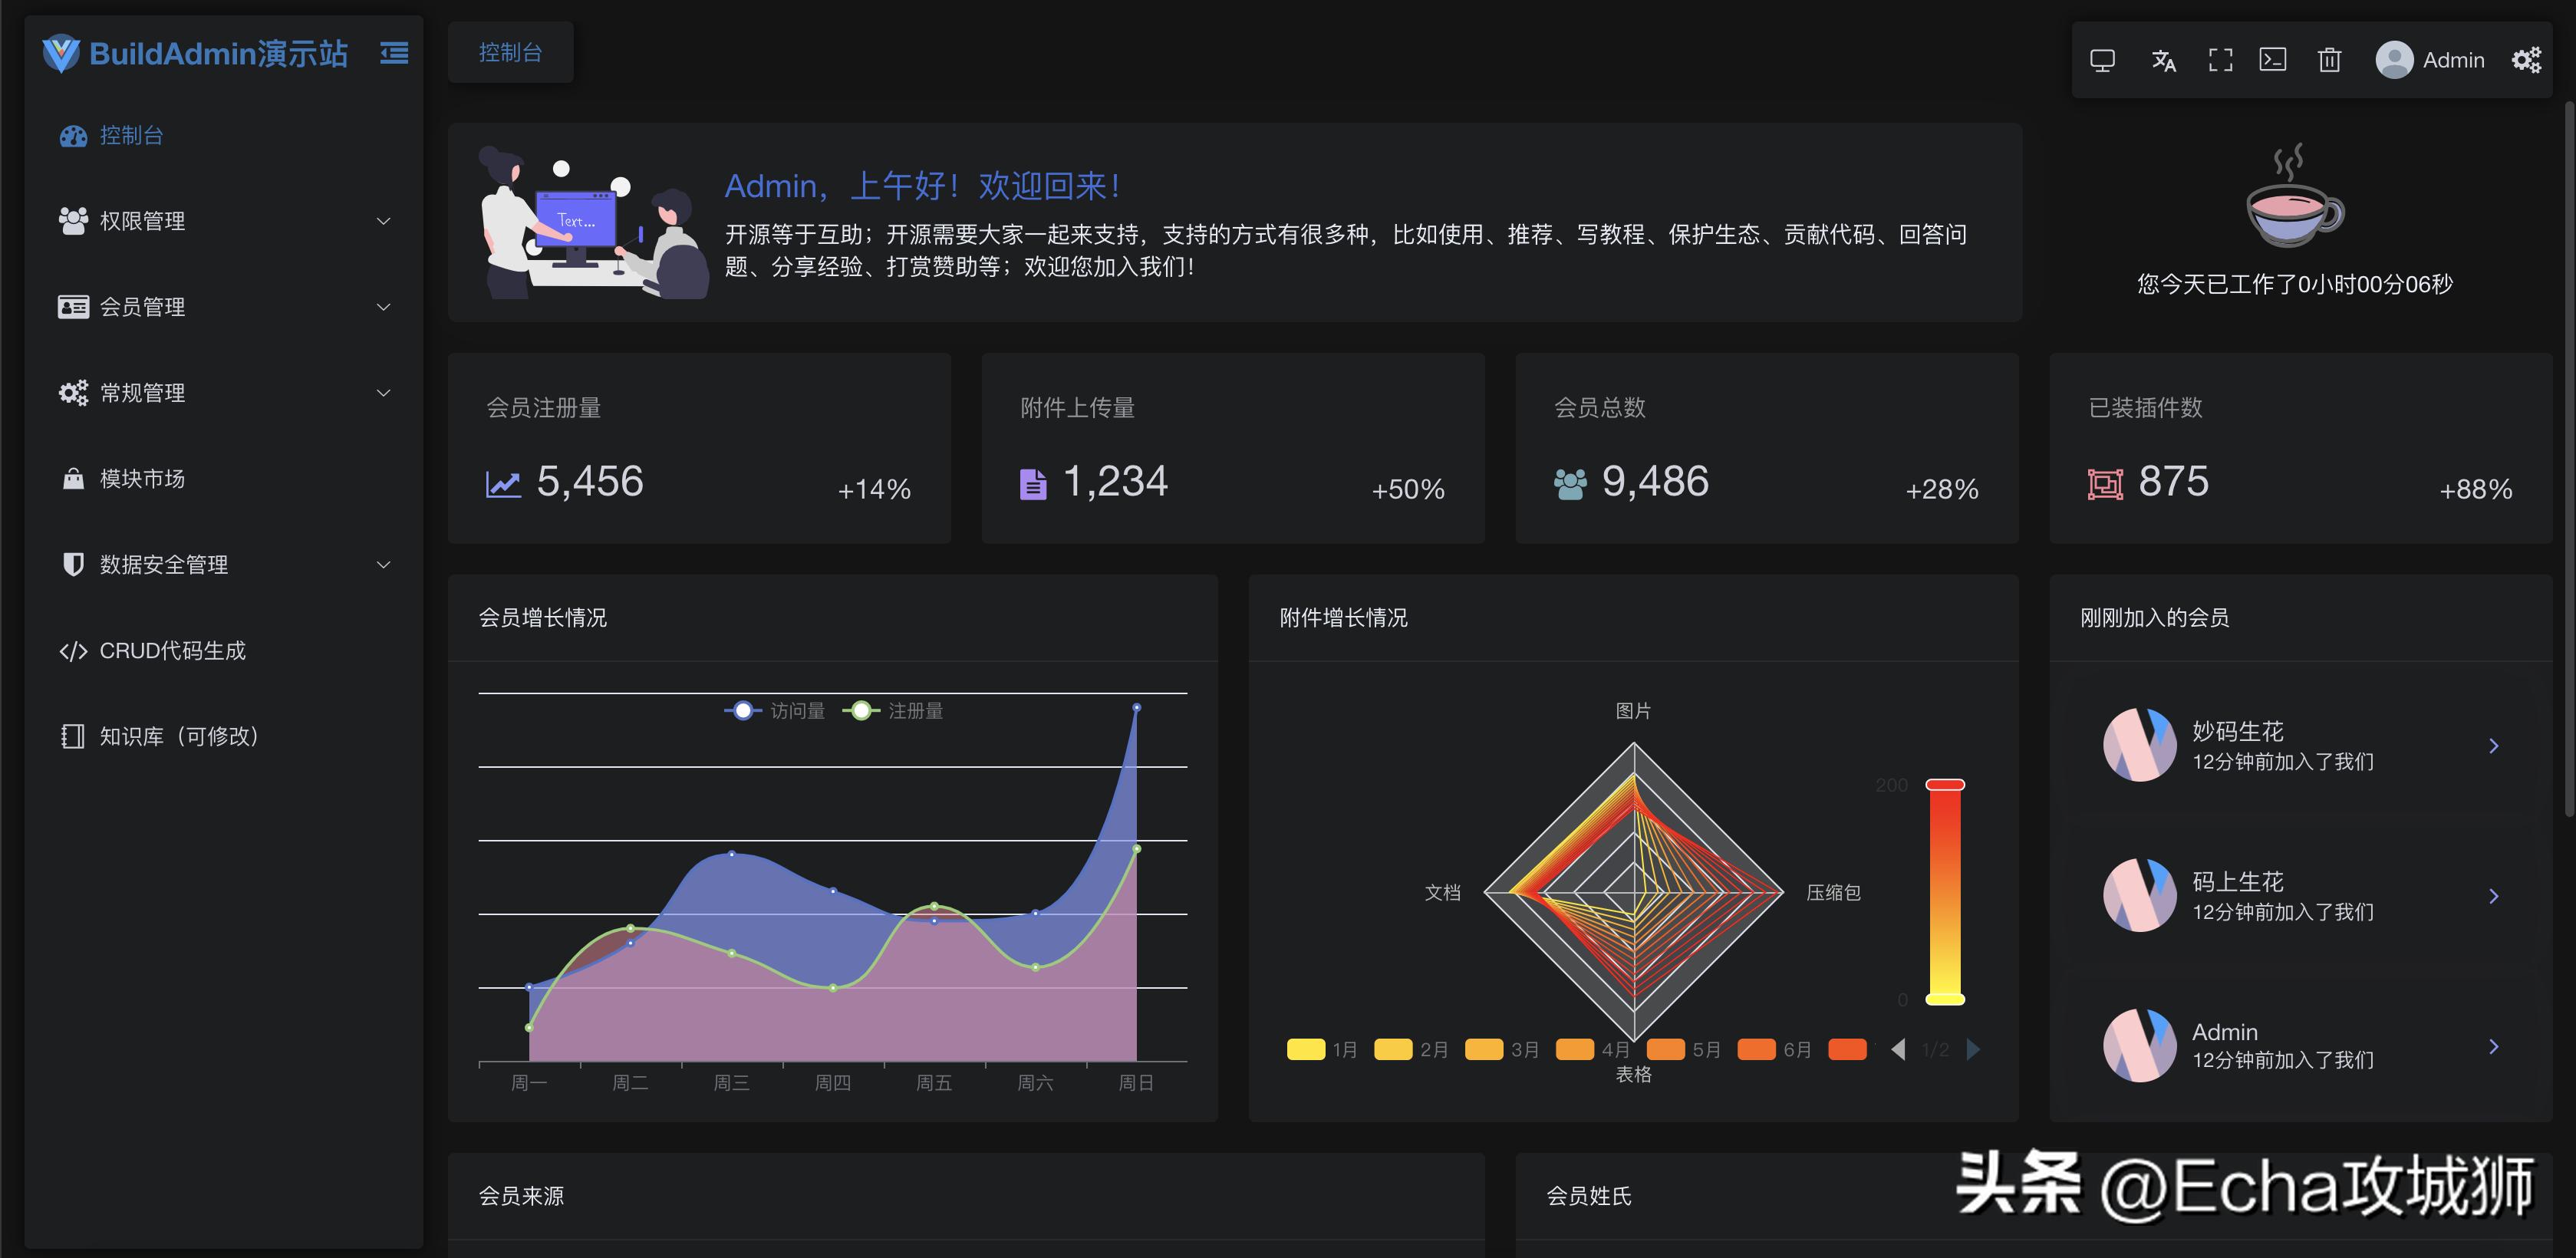Click the Admin account in the header
The width and height of the screenshot is (2576, 1258).
(2432, 60)
